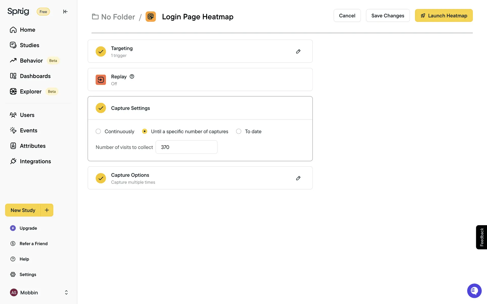Viewport: 487px width, 304px height.
Task: Click the Replay help question mark icon
Action: [132, 77]
